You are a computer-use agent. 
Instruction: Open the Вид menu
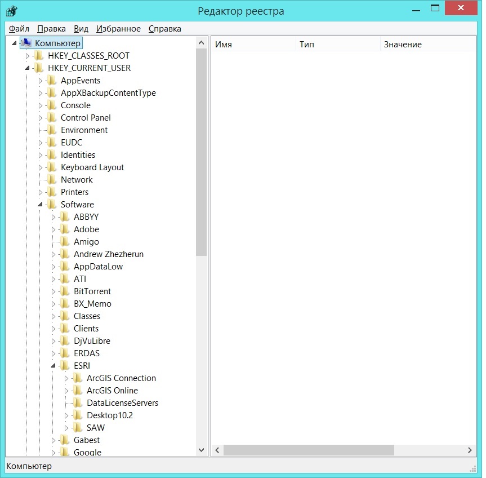pyautogui.click(x=81, y=29)
